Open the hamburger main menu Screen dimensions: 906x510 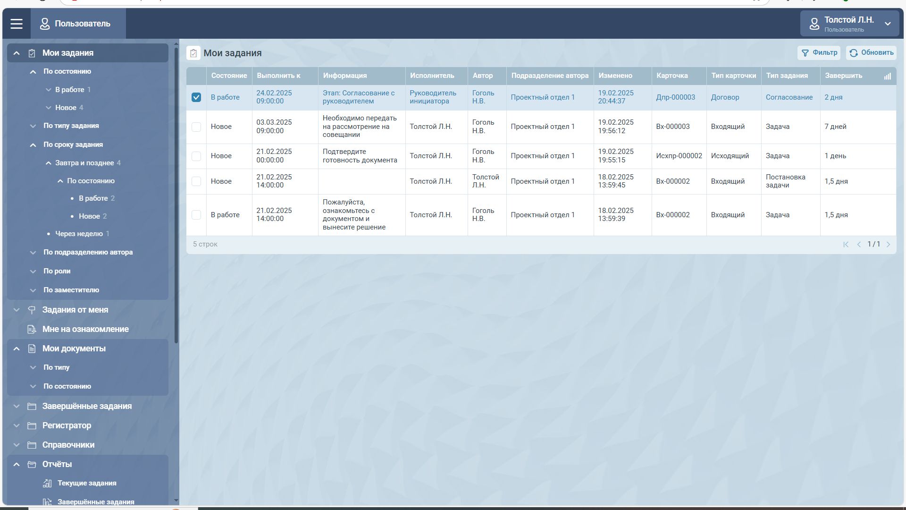pos(17,24)
